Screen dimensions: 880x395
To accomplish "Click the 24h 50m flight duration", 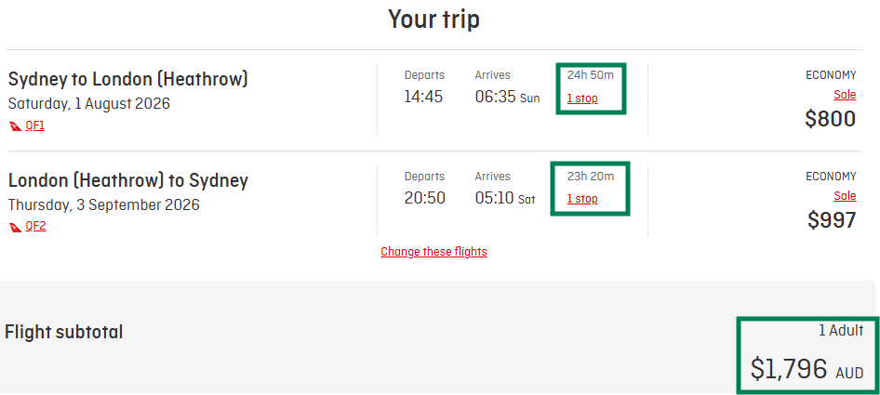I will tap(591, 74).
